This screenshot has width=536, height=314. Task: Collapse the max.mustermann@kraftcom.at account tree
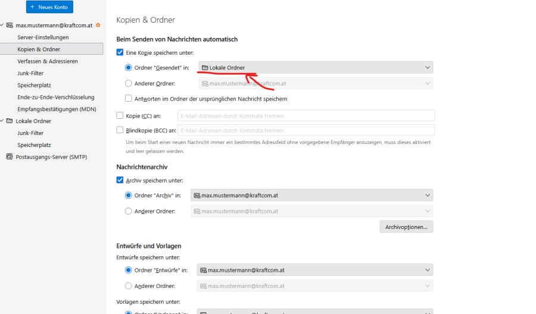pos(2,26)
